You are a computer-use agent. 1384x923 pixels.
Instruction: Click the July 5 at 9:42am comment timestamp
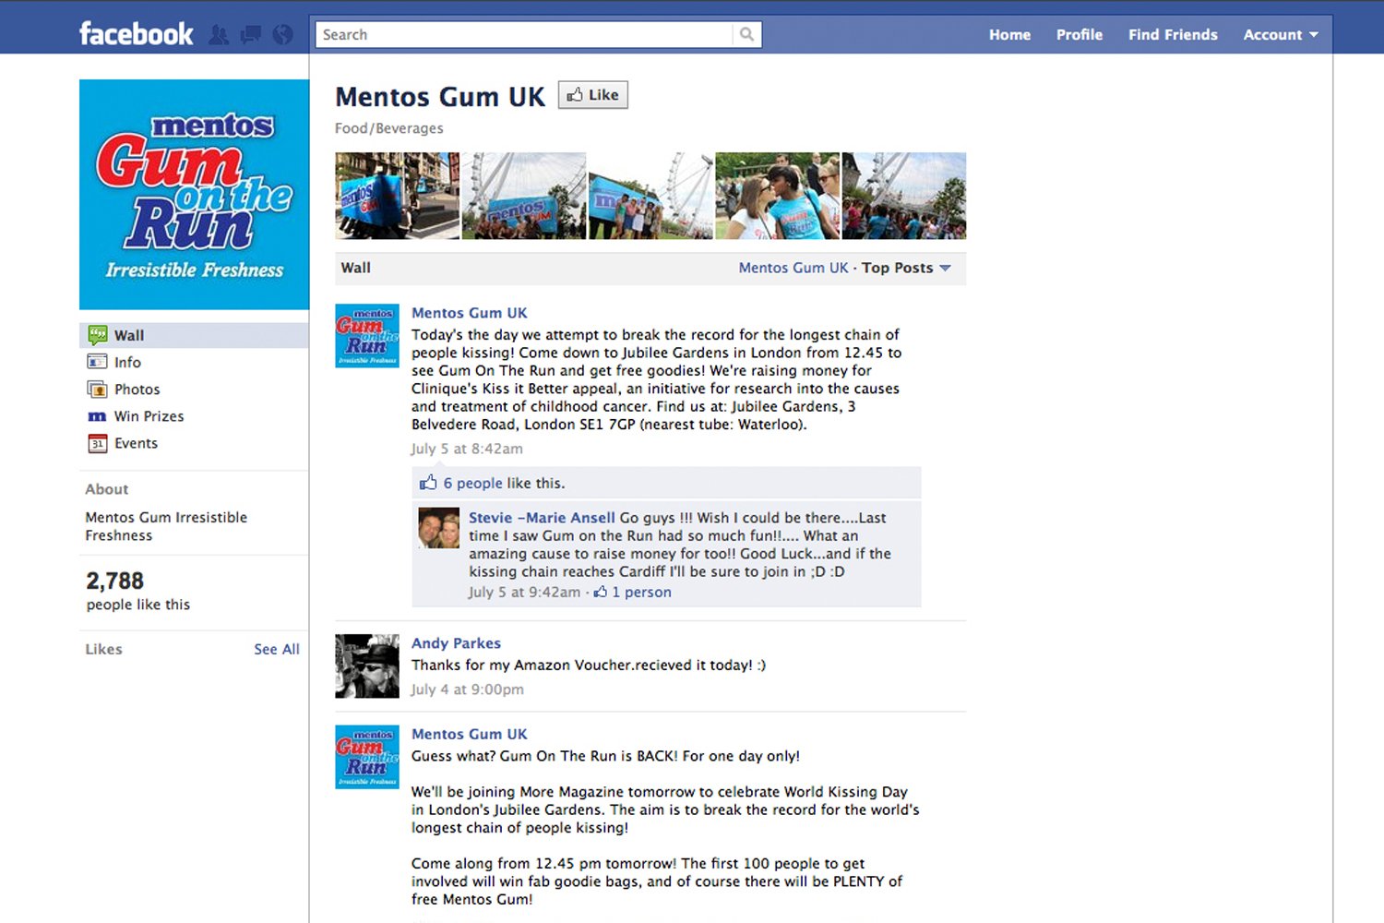pyautogui.click(x=525, y=592)
